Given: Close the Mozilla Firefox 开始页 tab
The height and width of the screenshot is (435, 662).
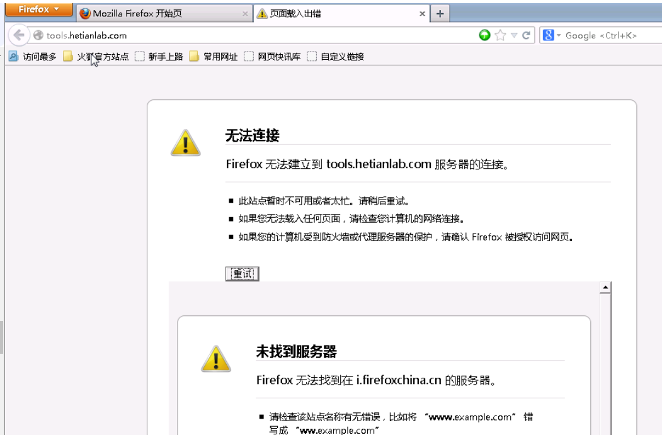Looking at the screenshot, I should coord(245,14).
